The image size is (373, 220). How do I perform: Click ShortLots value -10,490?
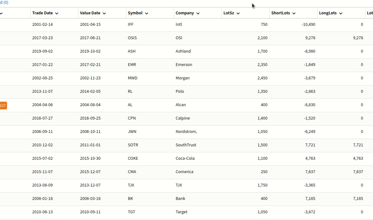308,24
